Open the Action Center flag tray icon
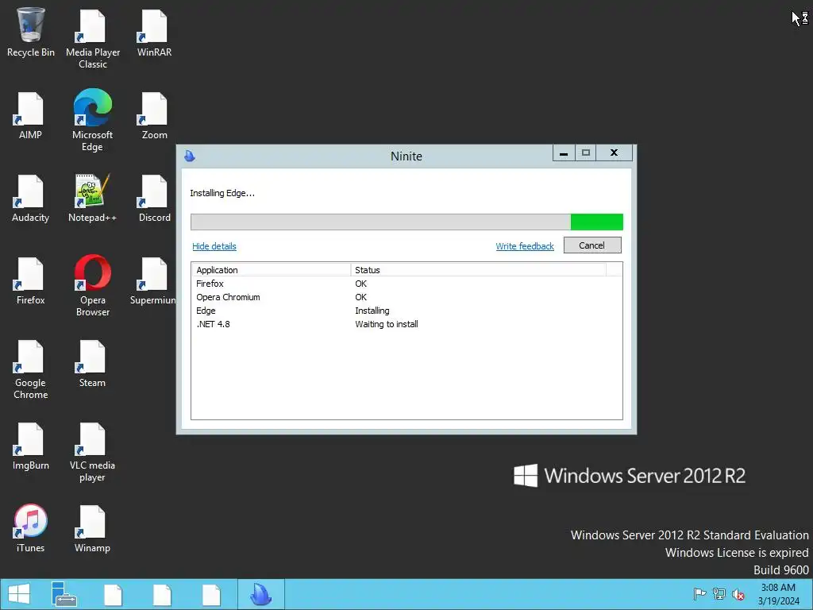Screen dimensions: 813x610 pyautogui.click(x=699, y=593)
